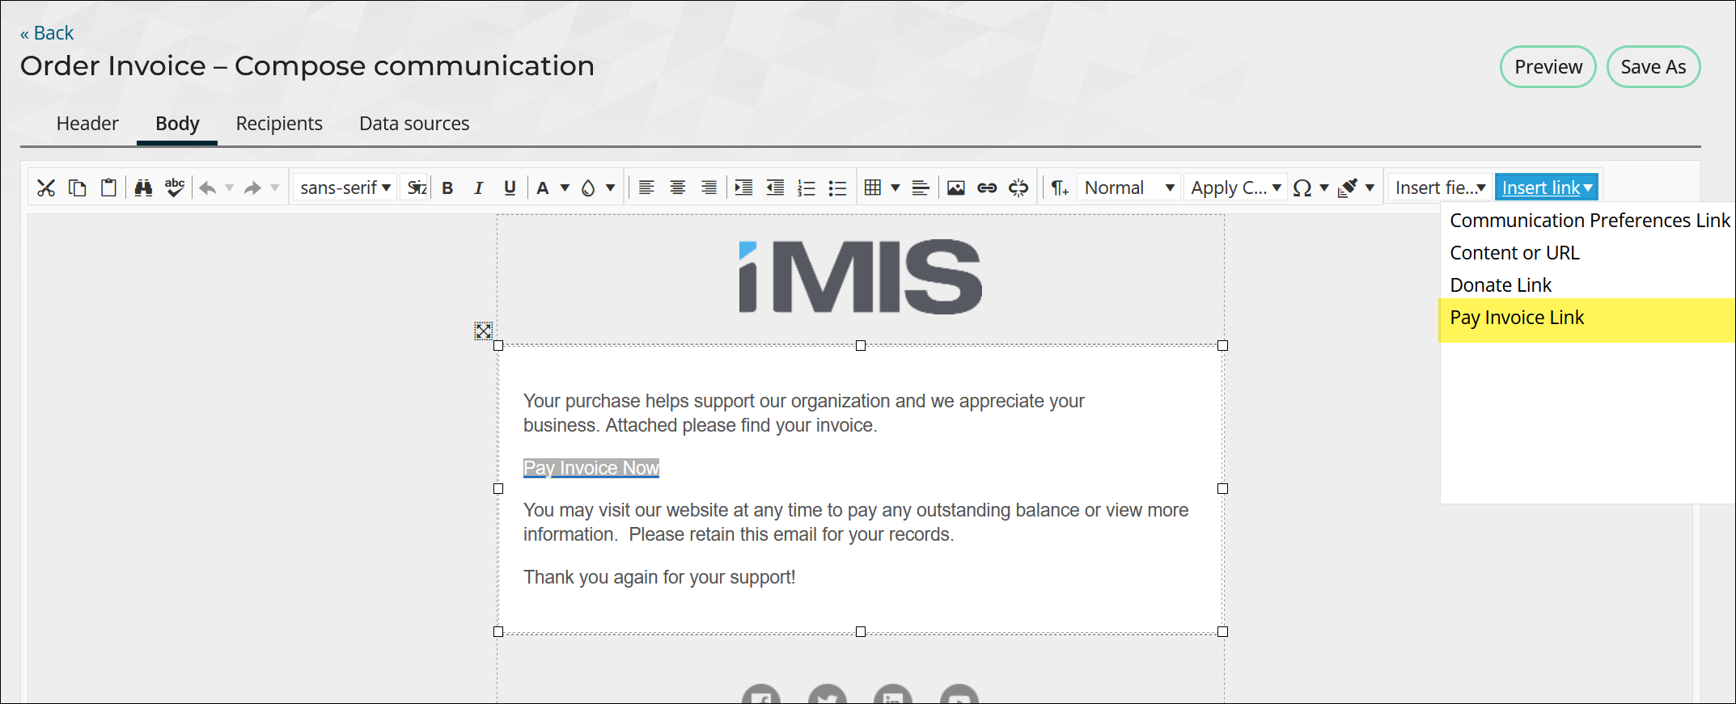1736x704 pixels.
Task: Click the font color A icon
Action: [x=543, y=188]
